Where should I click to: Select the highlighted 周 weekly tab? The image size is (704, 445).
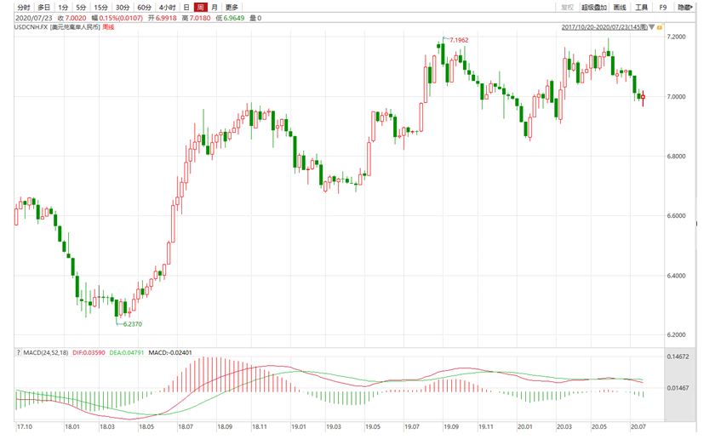201,7
